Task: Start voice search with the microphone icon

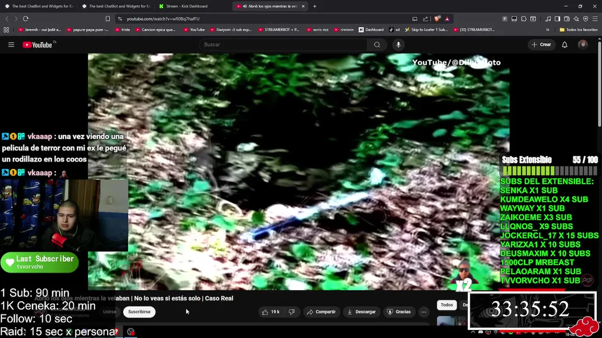Action: click(x=398, y=45)
